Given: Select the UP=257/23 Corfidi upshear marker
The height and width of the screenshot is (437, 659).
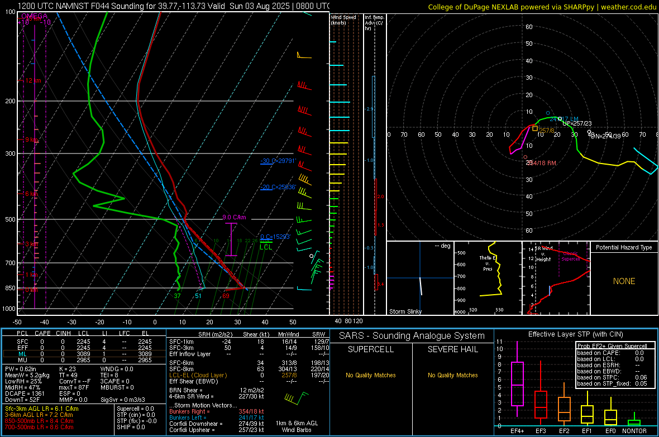Looking at the screenshot, I should [x=560, y=119].
